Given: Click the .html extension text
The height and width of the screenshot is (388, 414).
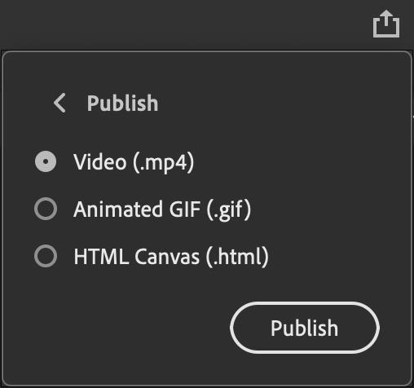Looking at the screenshot, I should click(237, 257).
